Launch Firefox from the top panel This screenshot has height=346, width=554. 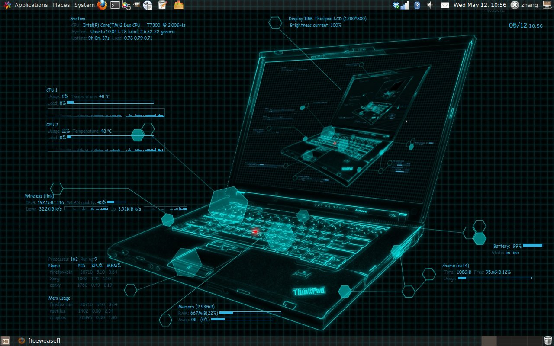(102, 5)
